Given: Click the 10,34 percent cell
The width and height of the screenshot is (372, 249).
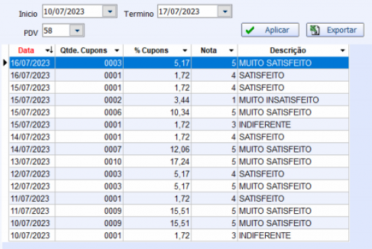Looking at the screenshot, I should 158,112.
